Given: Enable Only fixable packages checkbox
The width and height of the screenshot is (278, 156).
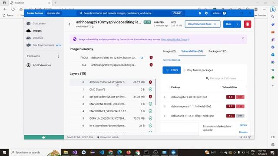Looking at the screenshot, I should click(x=184, y=70).
